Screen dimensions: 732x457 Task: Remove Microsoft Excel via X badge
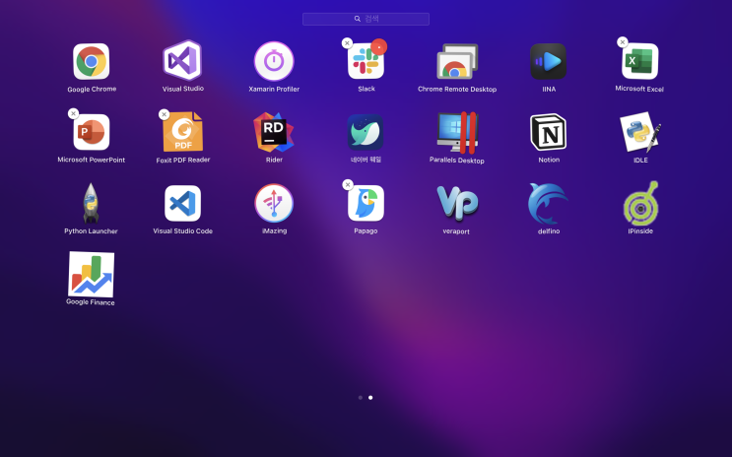(623, 42)
